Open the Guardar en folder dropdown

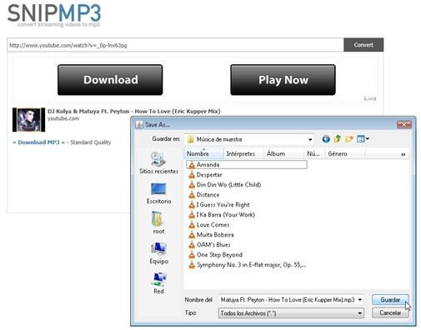point(249,139)
